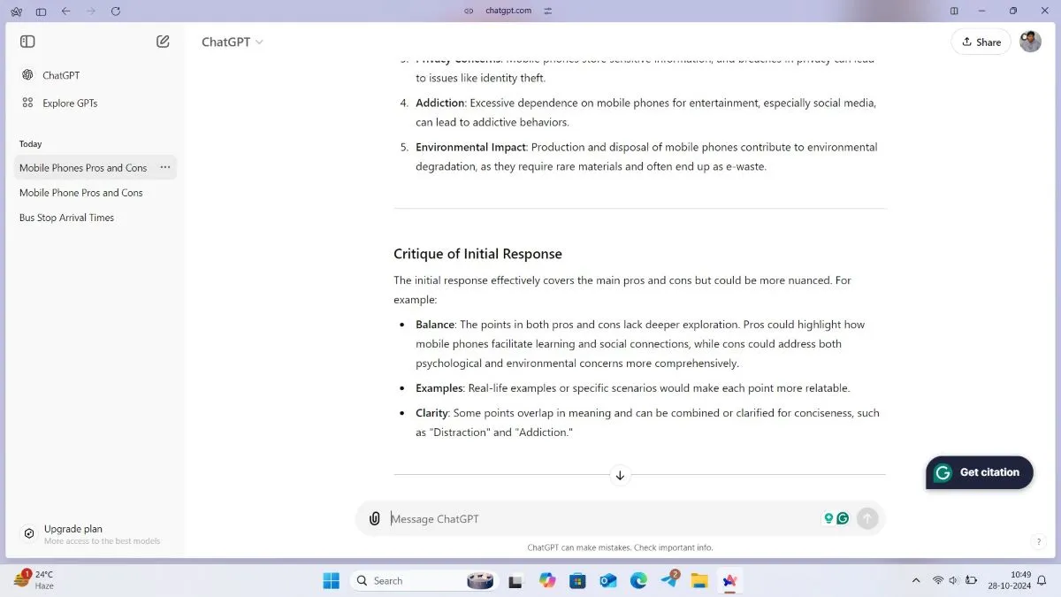Click the link icon beside chatgpt.com
This screenshot has height=597, width=1061.
click(469, 11)
